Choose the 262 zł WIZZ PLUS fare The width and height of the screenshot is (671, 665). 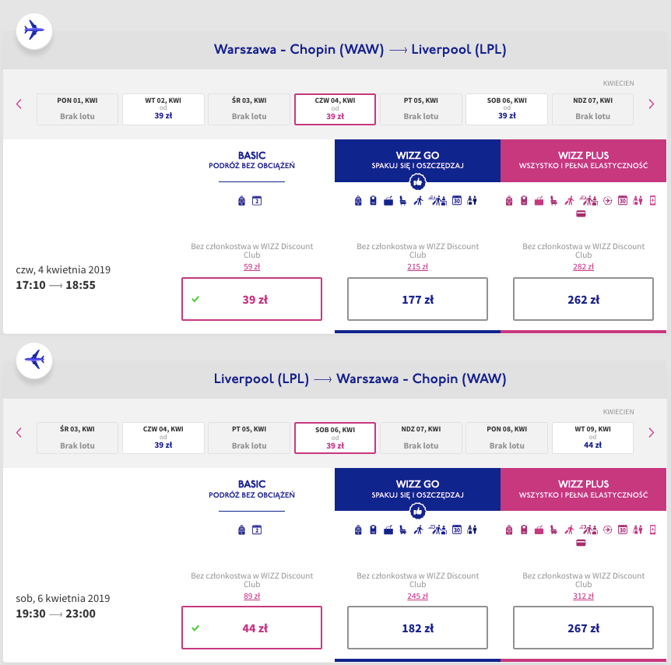pos(583,300)
